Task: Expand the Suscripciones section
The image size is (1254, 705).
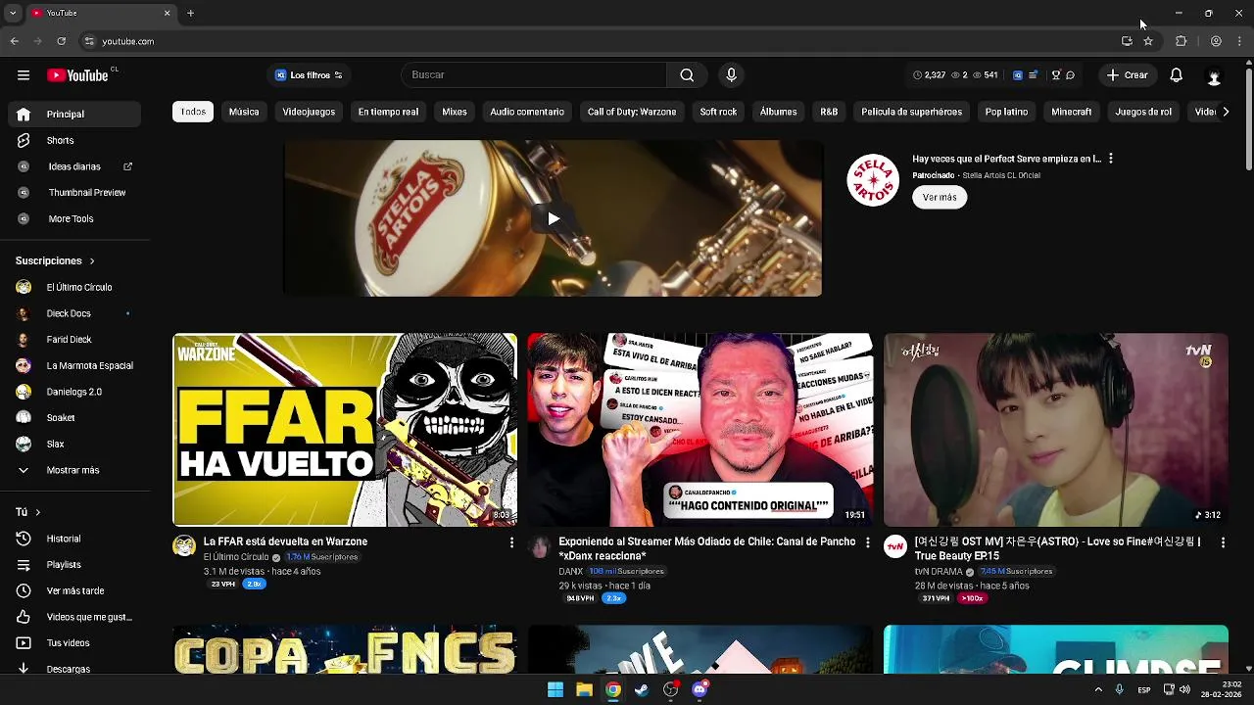Action: click(55, 260)
